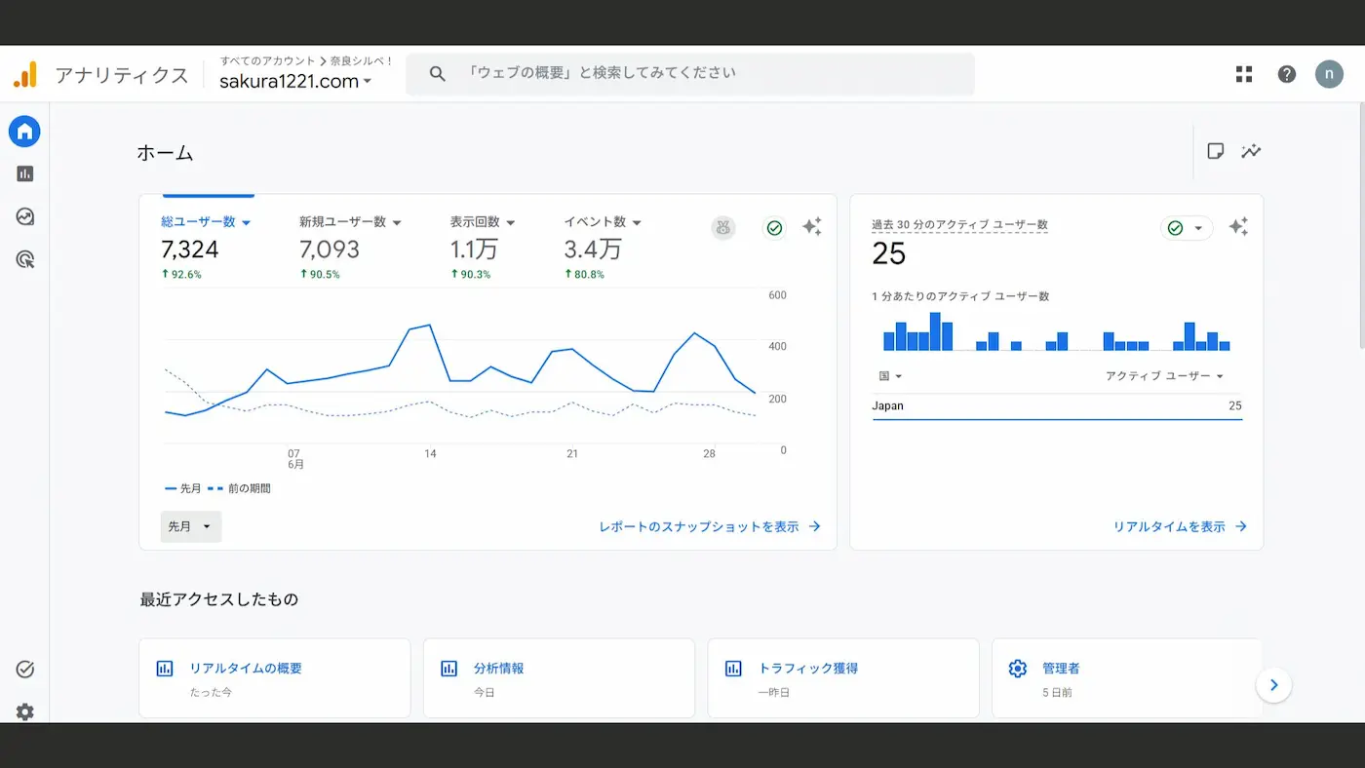This screenshot has width=1365, height=768.
Task: Click the gear icon on 管理者 card
Action: [x=1018, y=669]
